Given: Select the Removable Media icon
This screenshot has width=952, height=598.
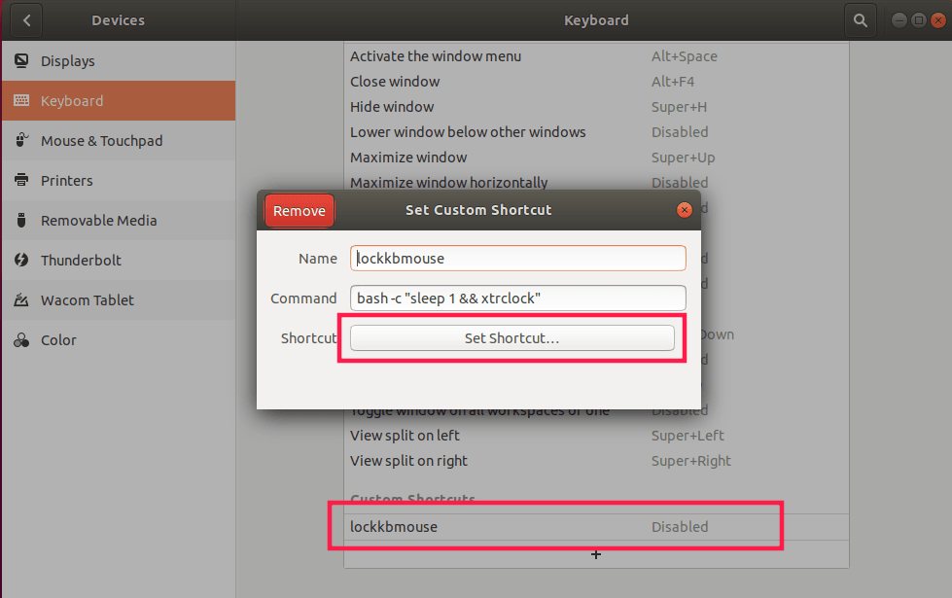Looking at the screenshot, I should tap(21, 221).
